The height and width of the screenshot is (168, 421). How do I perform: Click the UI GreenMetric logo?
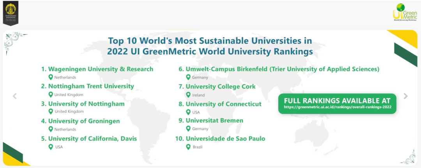405,12
